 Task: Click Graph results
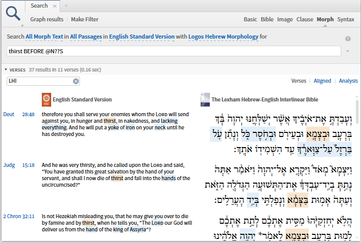pyautogui.click(x=46, y=20)
